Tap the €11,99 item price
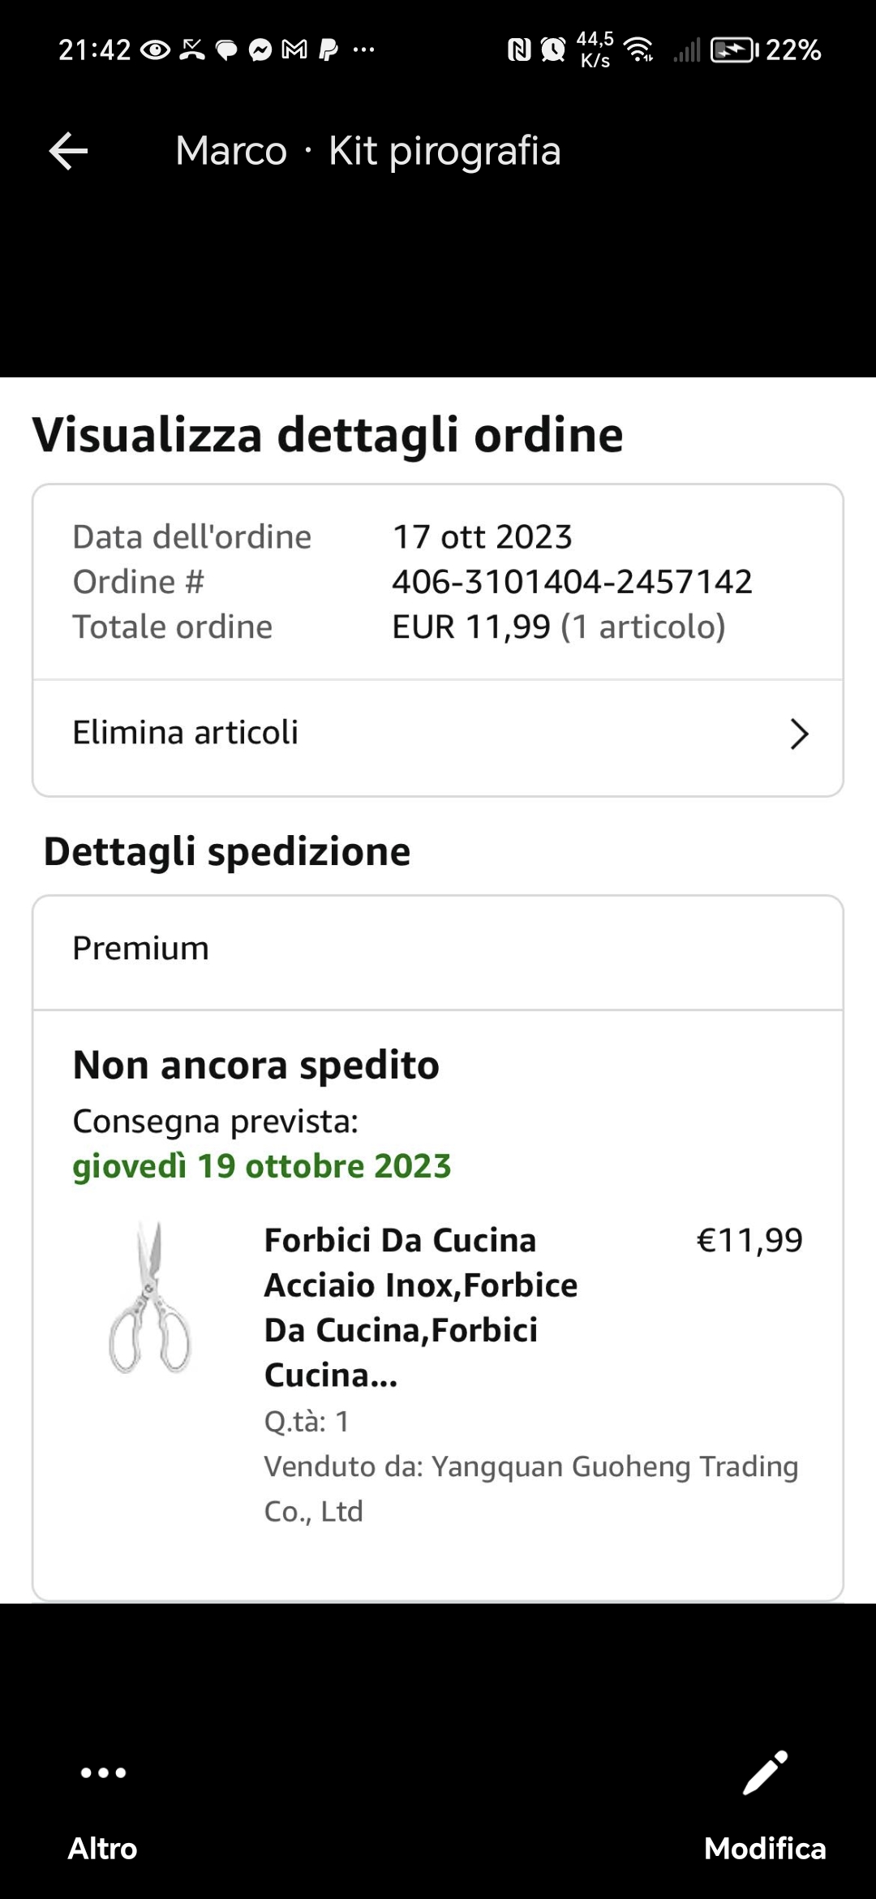The width and height of the screenshot is (876, 1899). pyautogui.click(x=749, y=1240)
